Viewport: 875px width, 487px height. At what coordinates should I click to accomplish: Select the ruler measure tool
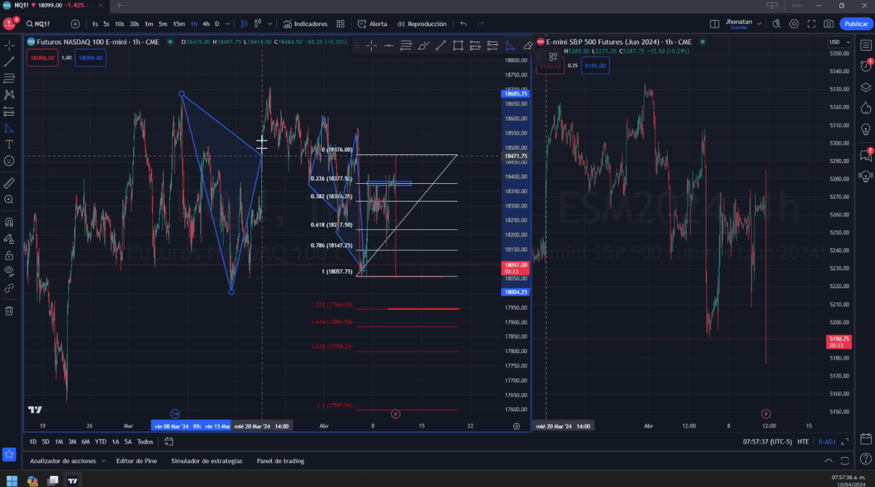tap(9, 183)
